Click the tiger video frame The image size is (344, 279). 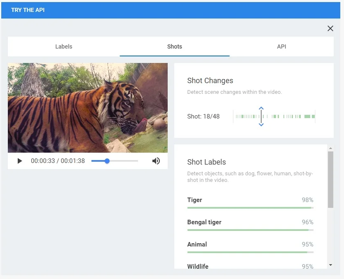pyautogui.click(x=88, y=108)
